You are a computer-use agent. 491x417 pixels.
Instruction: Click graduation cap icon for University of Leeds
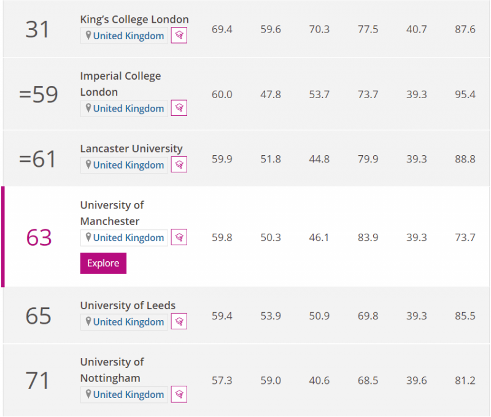click(x=179, y=321)
